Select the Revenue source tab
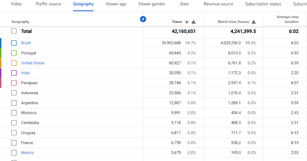 [x=218, y=4]
